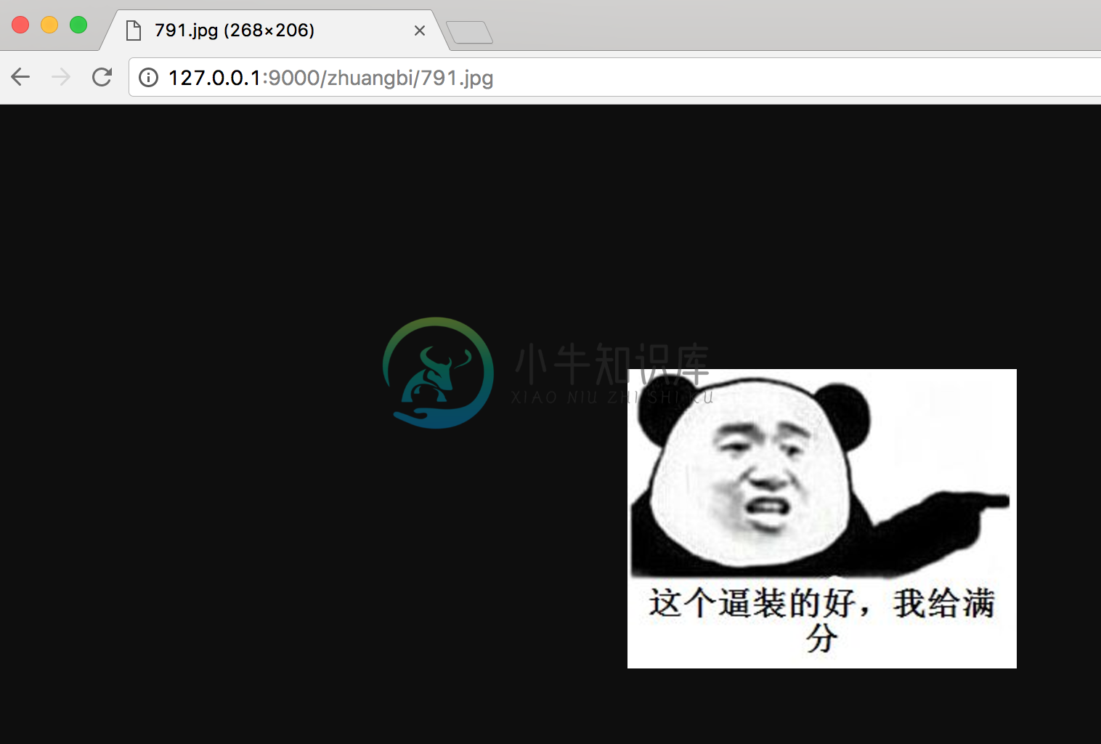Screen dimensions: 1101x744
Task: Close the 791.jpg tab
Action: coord(420,31)
